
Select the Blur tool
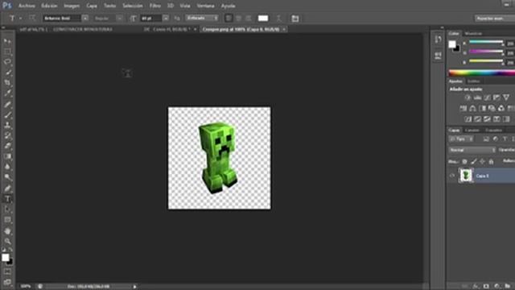[x=7, y=167]
